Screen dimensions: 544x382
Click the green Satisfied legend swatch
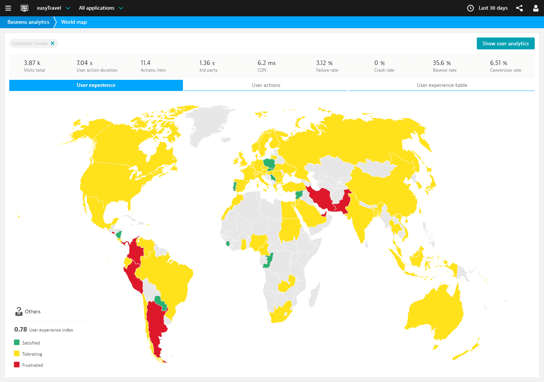(17, 343)
